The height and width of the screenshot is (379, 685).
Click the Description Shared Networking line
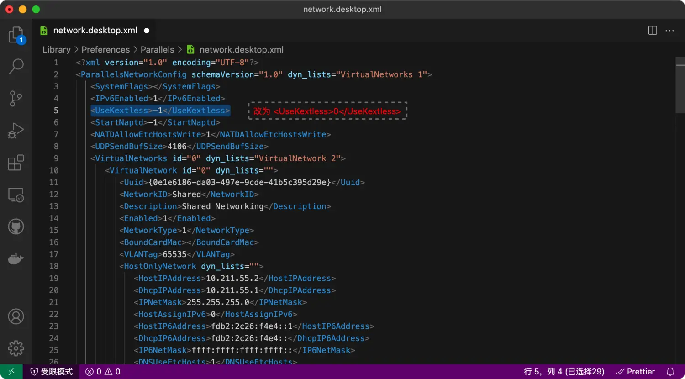click(225, 206)
